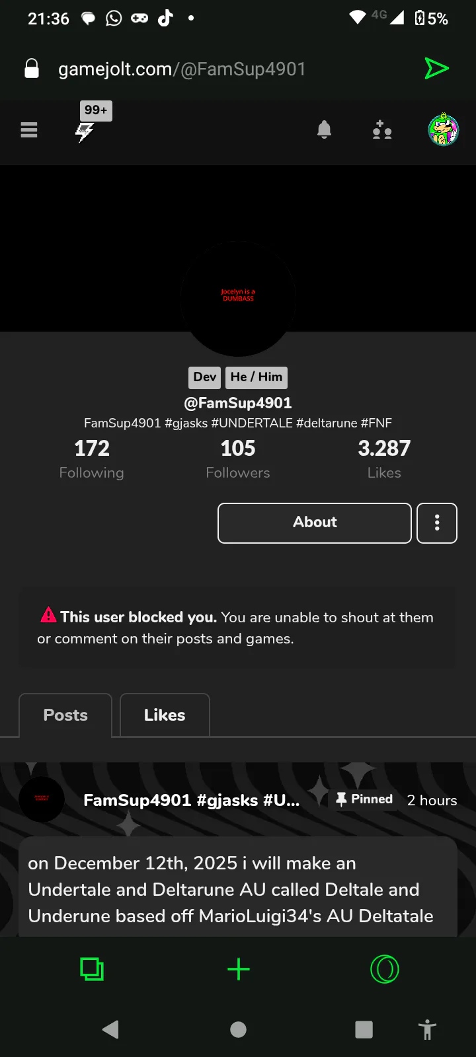The width and height of the screenshot is (476, 1057).
Task: Tap the gamejolt.com address bar URL
Action: pyautogui.click(x=182, y=69)
